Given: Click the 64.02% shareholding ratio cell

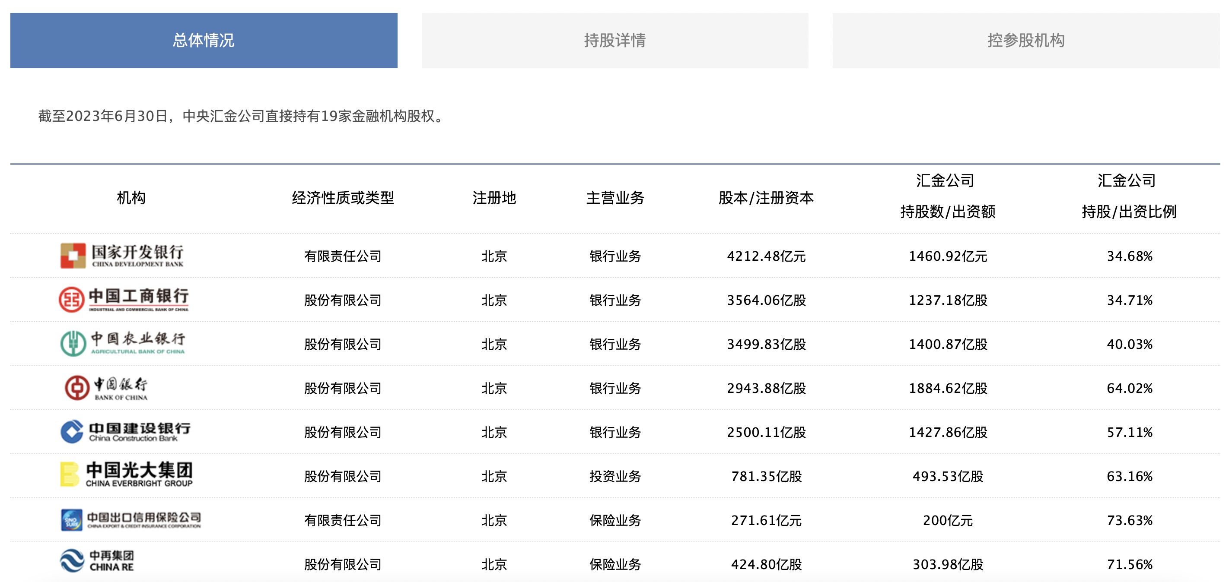Looking at the screenshot, I should coord(1129,389).
